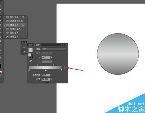Click the Location (位置) field showing 51.23%
Image resolution: width=145 pixels, height=113 pixels.
pos(46,79)
